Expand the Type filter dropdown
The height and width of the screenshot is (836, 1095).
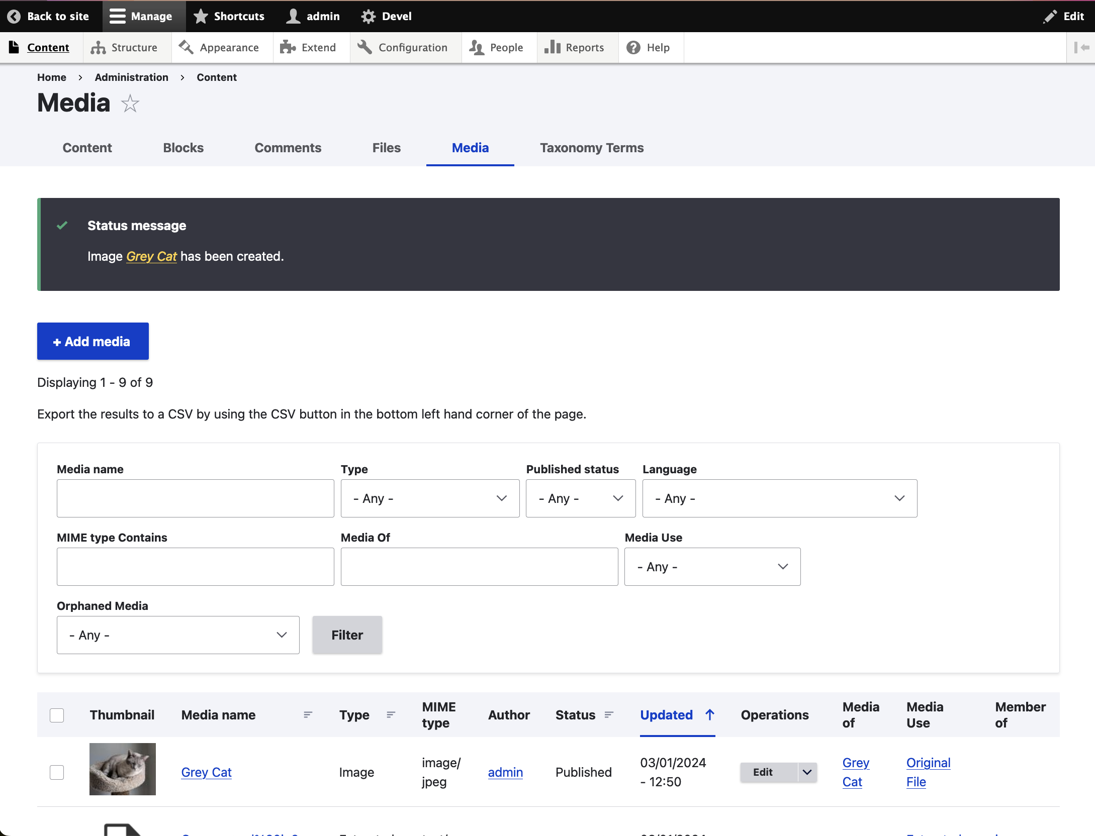pyautogui.click(x=430, y=498)
